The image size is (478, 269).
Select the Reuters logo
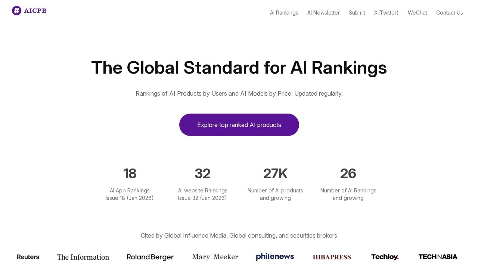(x=28, y=257)
